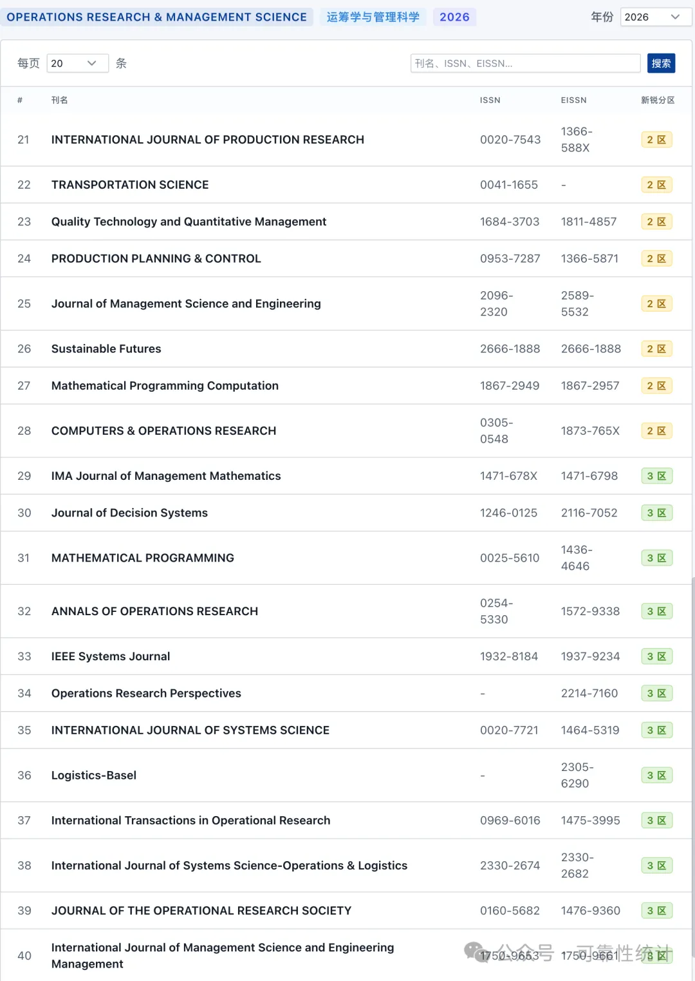Click the vertical scrollbar on right edge
The width and height of the screenshot is (695, 981).
click(692, 767)
